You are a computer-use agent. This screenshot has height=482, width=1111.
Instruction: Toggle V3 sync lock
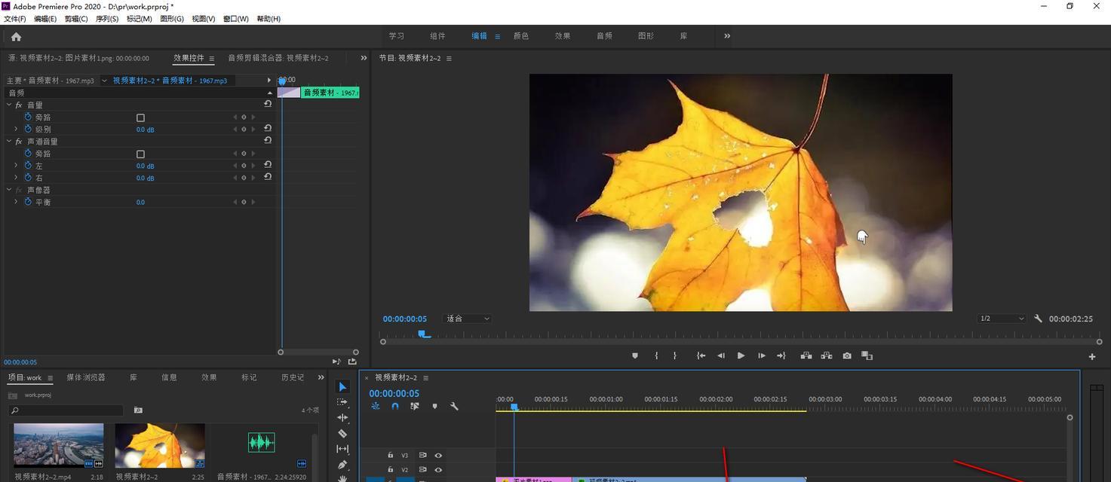(422, 455)
